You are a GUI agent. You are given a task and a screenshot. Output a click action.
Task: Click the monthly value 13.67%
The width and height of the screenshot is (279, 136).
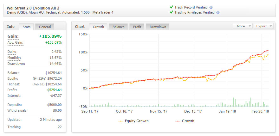tap(56, 58)
